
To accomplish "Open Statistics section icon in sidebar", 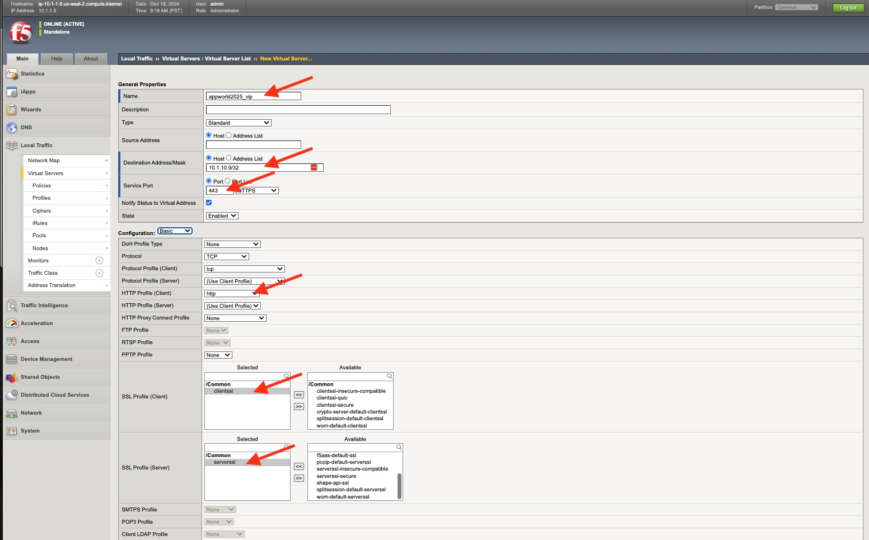I will pyautogui.click(x=12, y=74).
